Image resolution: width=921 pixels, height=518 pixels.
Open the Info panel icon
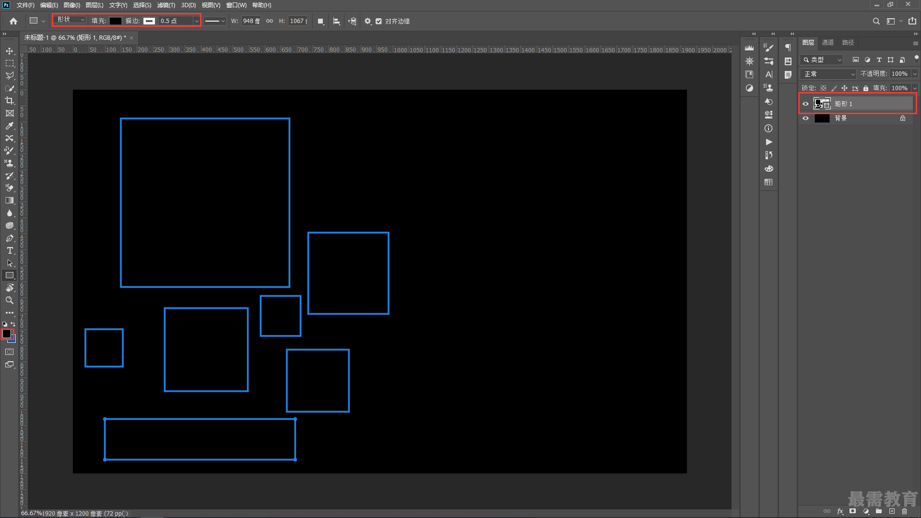pos(768,129)
